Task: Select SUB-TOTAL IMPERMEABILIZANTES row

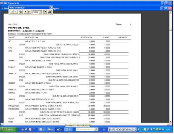Action: click(64, 80)
